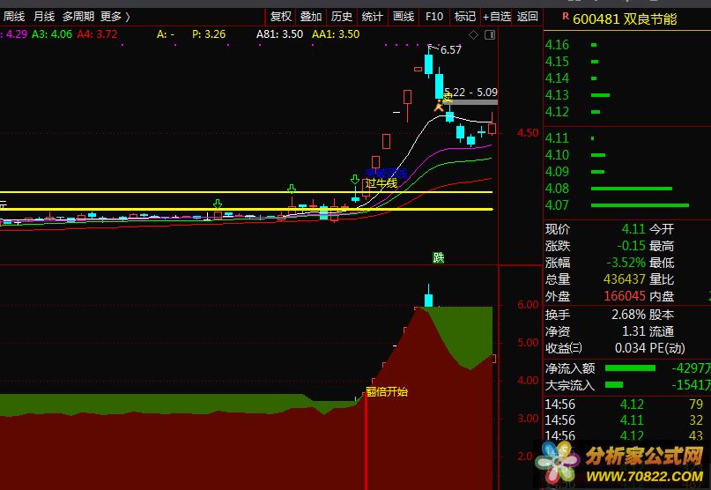This screenshot has width=711, height=490.
Task: Click 叠加 overlay button
Action: pyautogui.click(x=311, y=17)
